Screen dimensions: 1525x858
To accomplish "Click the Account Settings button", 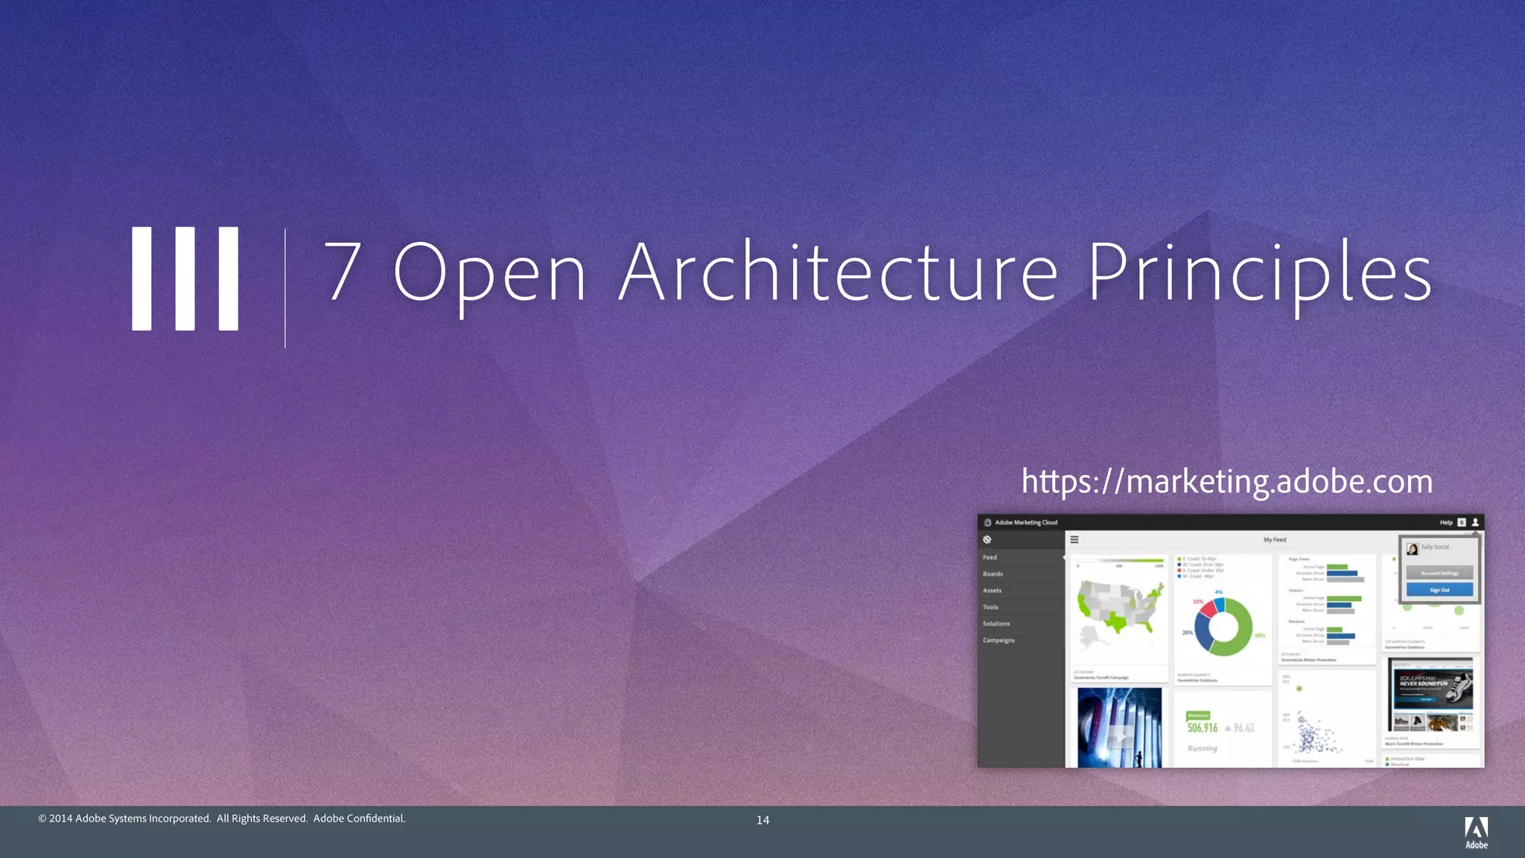I will point(1439,573).
